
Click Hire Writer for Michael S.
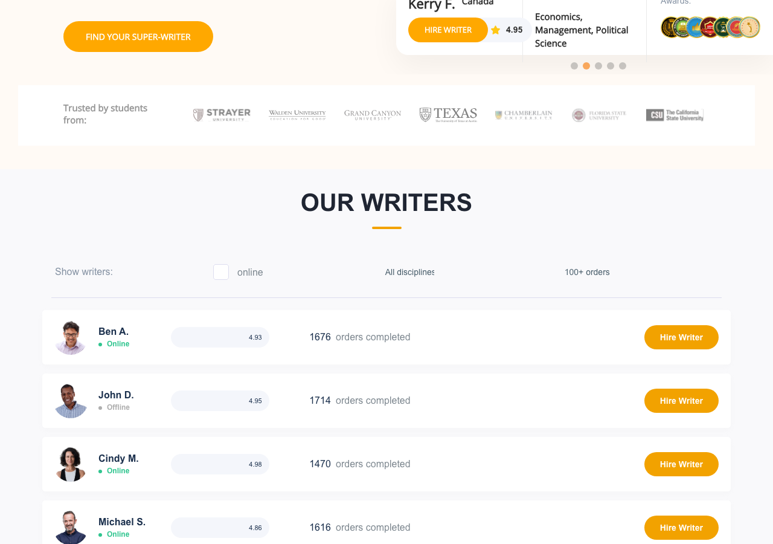(681, 528)
